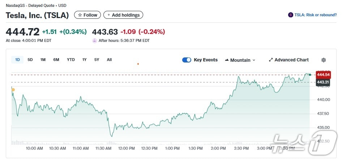Click the after hours moon icon
Viewport: 342px width, 160px height.
[x=95, y=40]
